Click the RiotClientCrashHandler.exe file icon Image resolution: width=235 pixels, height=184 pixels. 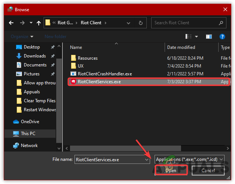(73, 74)
